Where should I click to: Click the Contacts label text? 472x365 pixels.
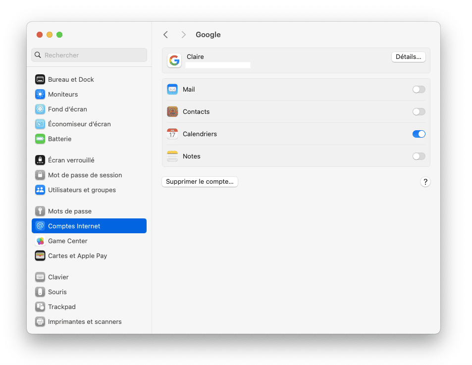196,111
